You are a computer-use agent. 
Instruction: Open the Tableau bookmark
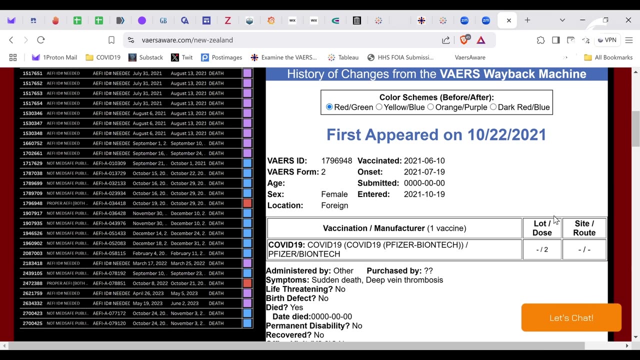pyautogui.click(x=343, y=57)
